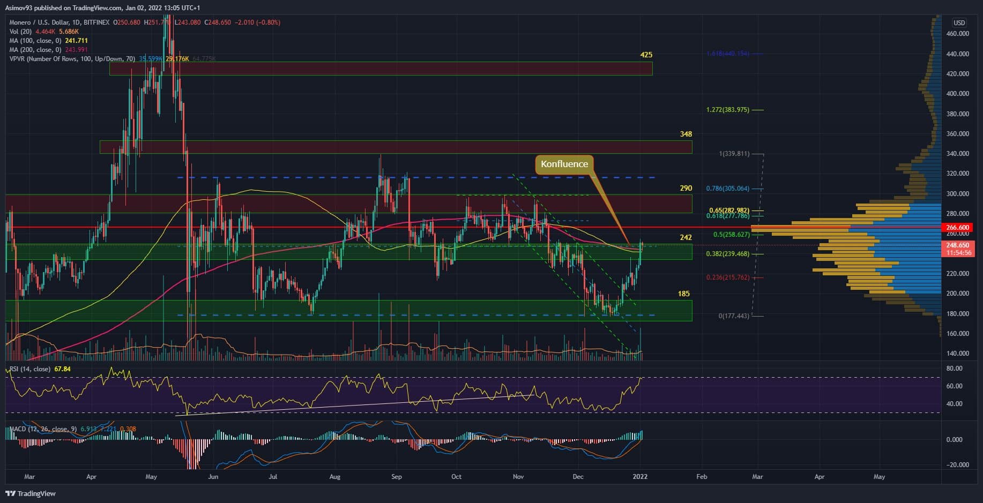The width and height of the screenshot is (983, 503).
Task: Click the red 266.600 price label
Action: click(x=958, y=228)
